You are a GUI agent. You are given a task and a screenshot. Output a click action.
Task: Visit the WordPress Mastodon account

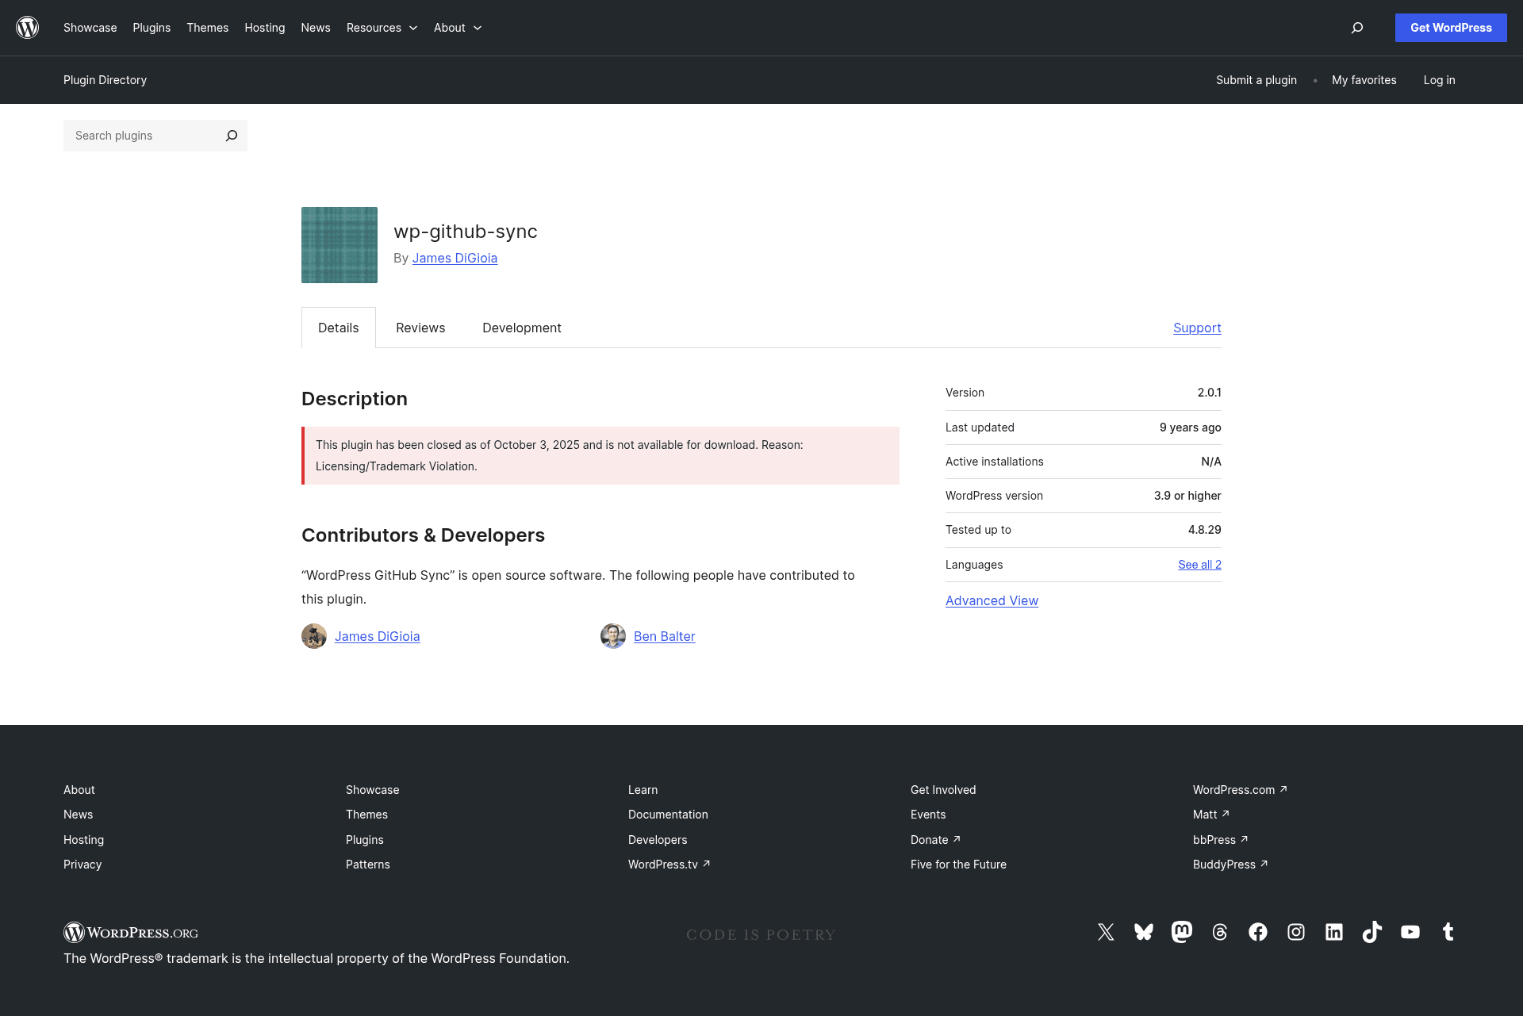click(x=1182, y=932)
